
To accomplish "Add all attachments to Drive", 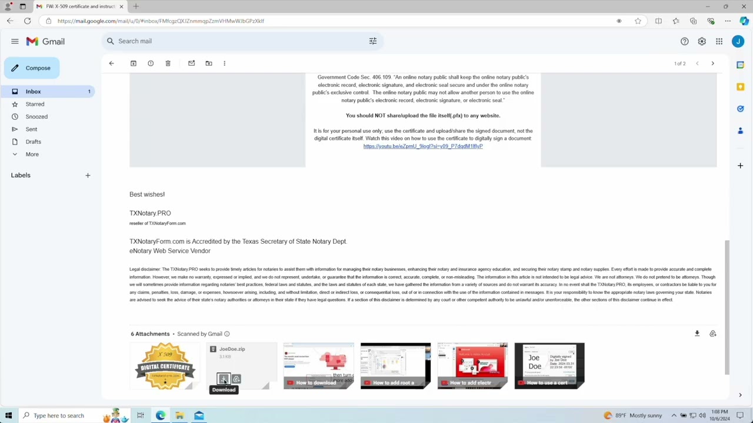I will point(712,334).
